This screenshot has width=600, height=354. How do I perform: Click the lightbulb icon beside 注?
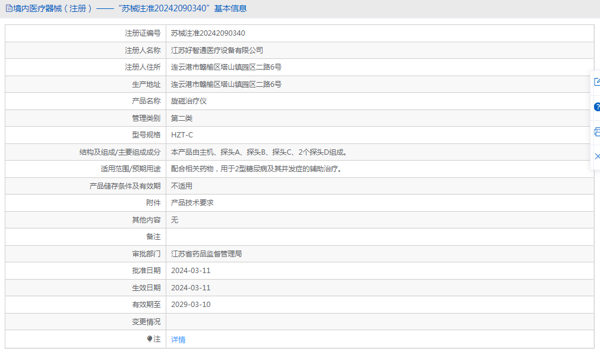(150, 339)
